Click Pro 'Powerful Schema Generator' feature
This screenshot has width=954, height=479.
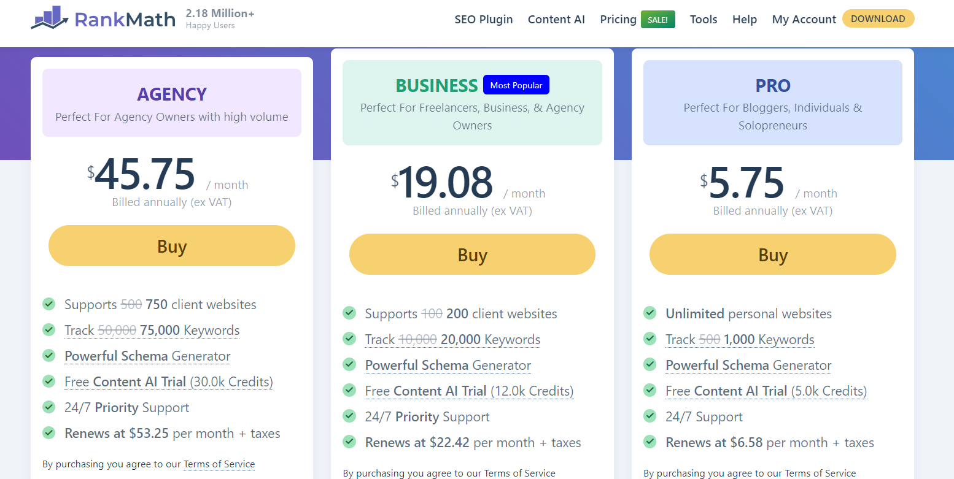(748, 365)
